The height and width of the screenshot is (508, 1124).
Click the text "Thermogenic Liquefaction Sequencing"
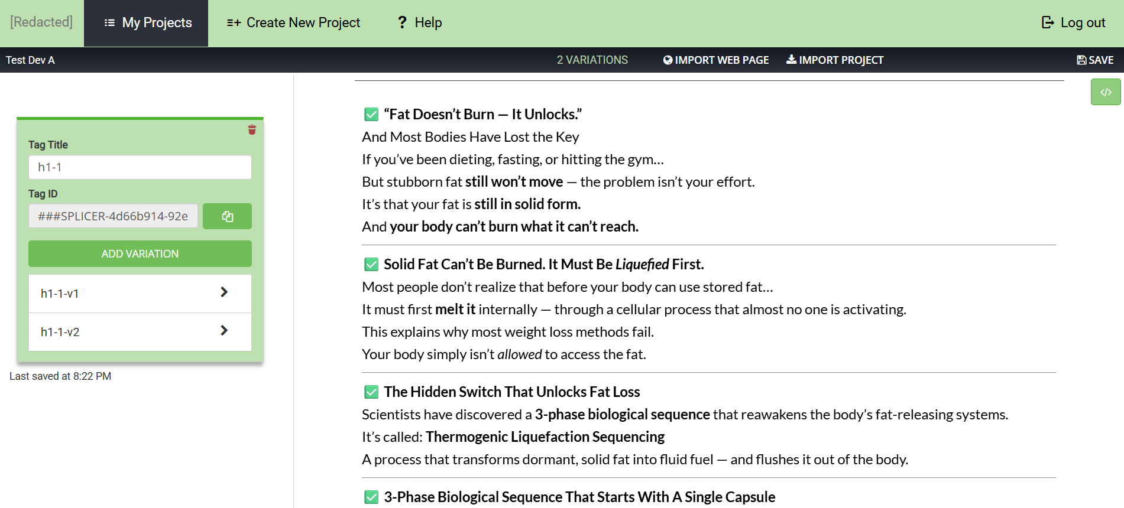pos(545,437)
